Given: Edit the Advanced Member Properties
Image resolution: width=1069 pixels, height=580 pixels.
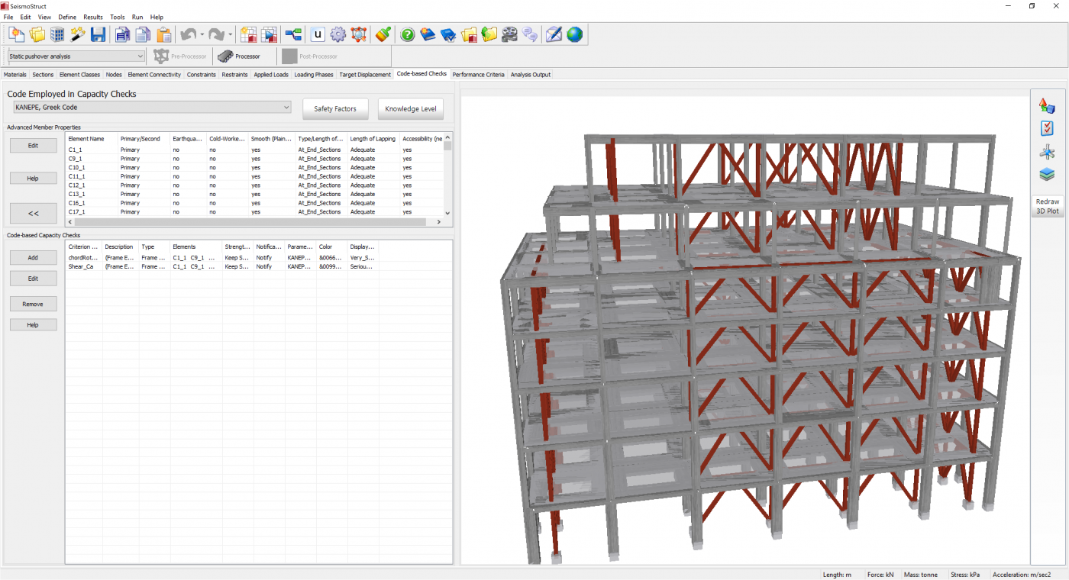Looking at the screenshot, I should [x=33, y=145].
